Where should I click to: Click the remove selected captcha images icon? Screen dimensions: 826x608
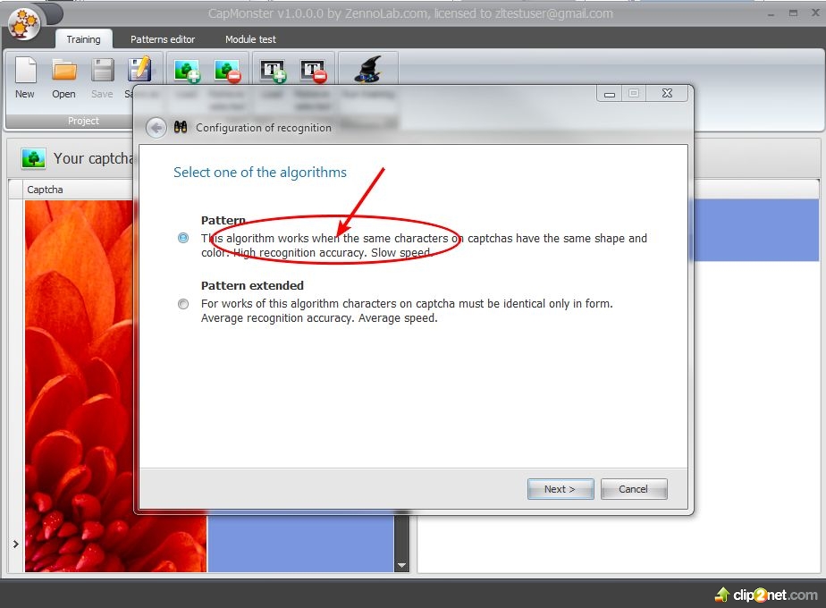click(228, 72)
